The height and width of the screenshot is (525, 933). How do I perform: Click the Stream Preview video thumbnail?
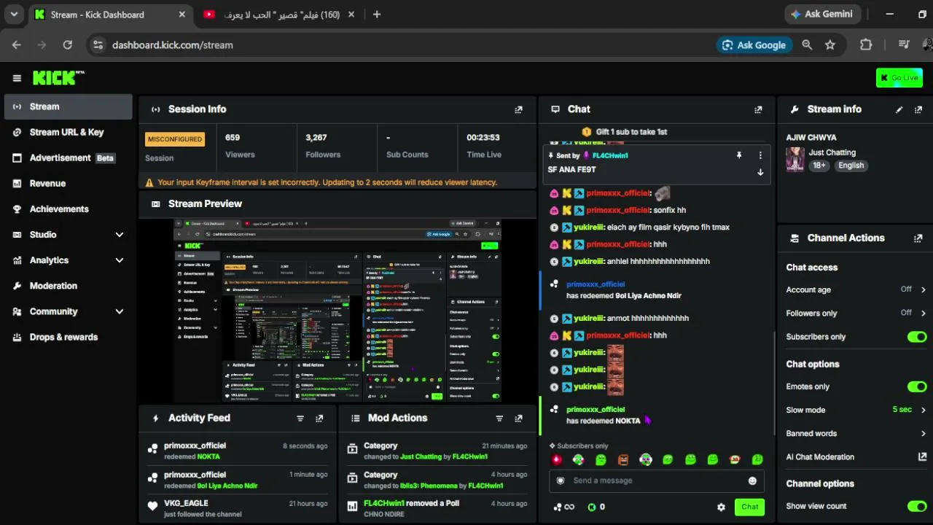tap(337, 311)
